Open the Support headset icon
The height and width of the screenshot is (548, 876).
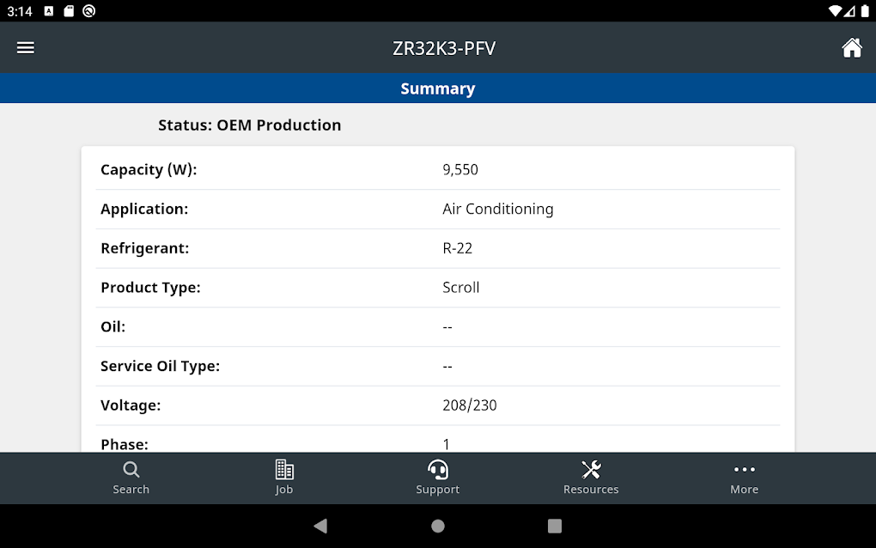[x=438, y=470]
